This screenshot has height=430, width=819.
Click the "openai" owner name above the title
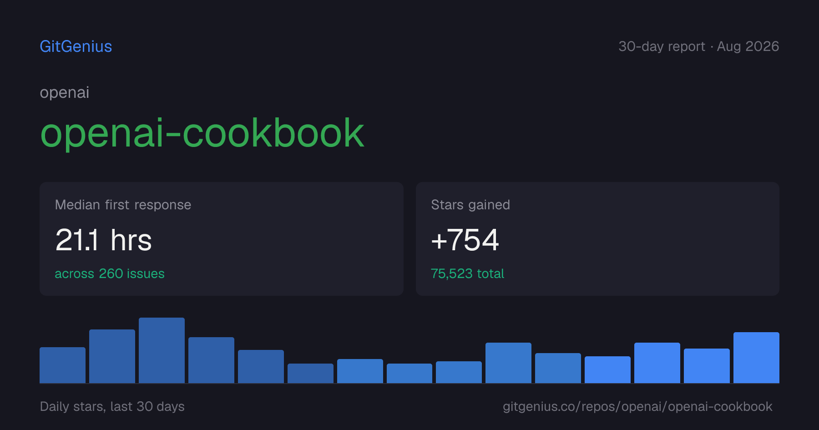pyautogui.click(x=65, y=92)
